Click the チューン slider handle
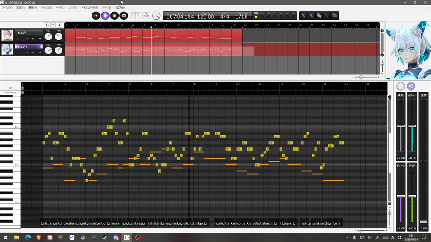Viewport: 431px width, 242px height. click(401, 196)
